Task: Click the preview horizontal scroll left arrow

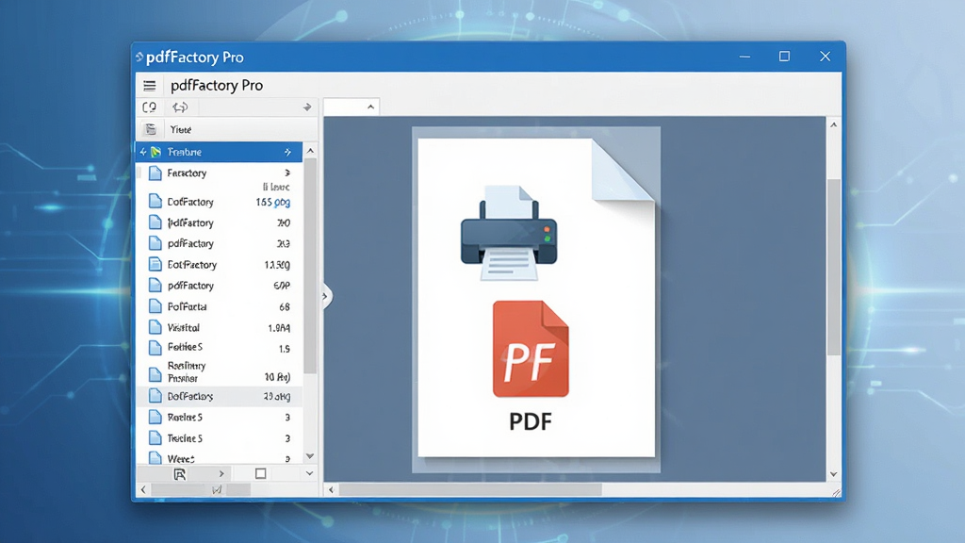Action: click(331, 490)
